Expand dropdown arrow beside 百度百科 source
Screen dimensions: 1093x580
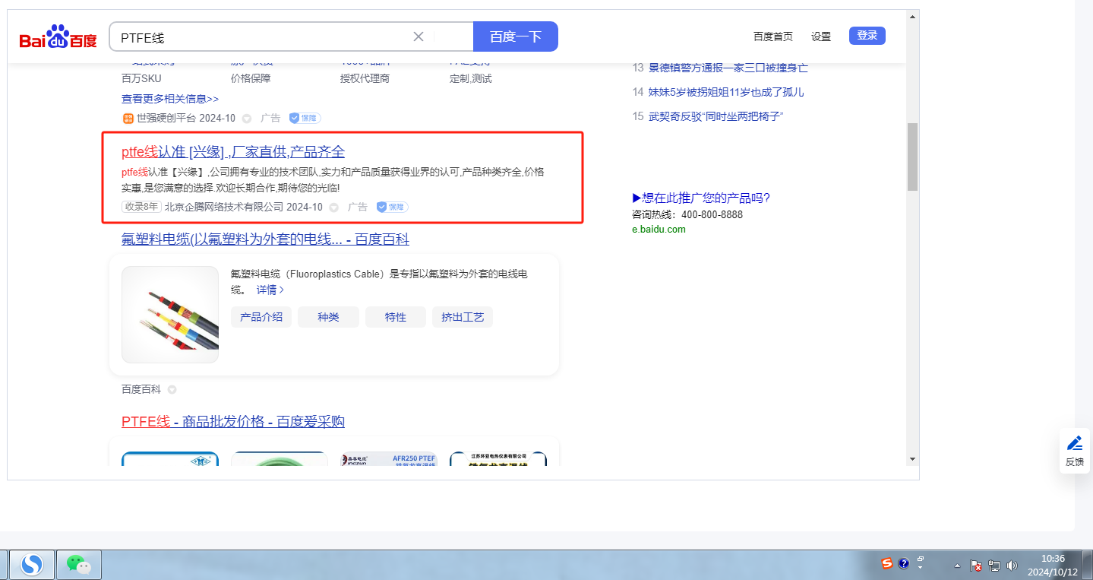pos(172,390)
